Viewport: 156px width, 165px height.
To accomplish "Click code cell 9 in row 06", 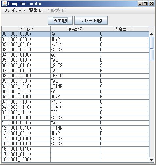I will [124, 65].
